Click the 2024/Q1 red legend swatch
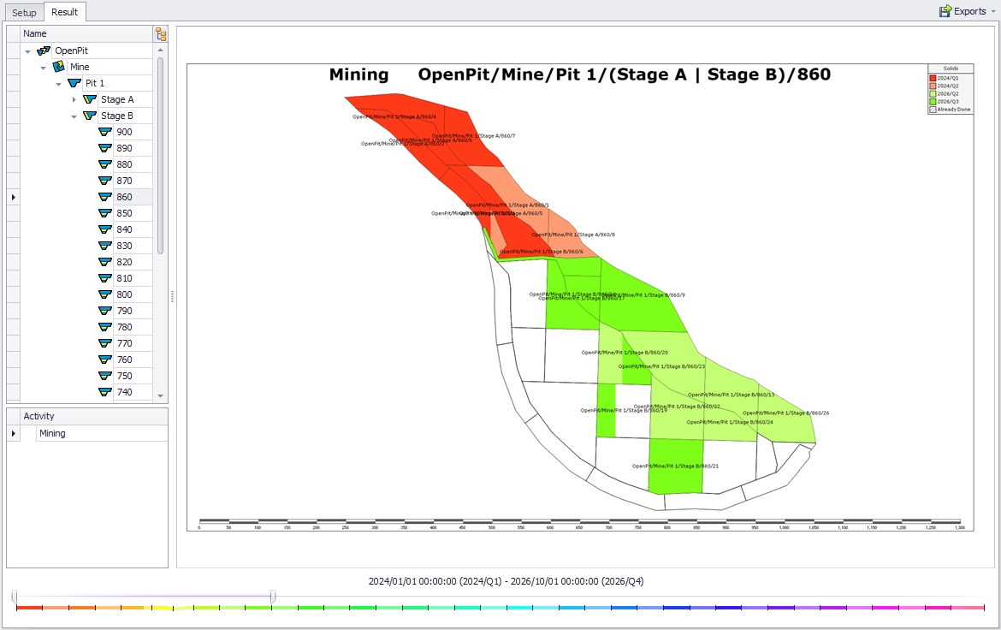 (x=933, y=78)
